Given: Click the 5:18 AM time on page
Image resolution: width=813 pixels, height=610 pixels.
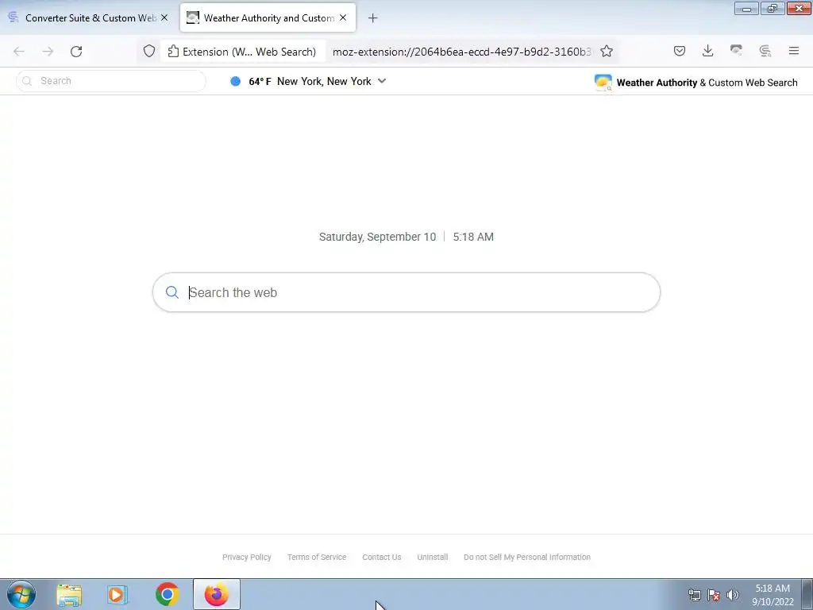Looking at the screenshot, I should point(473,237).
